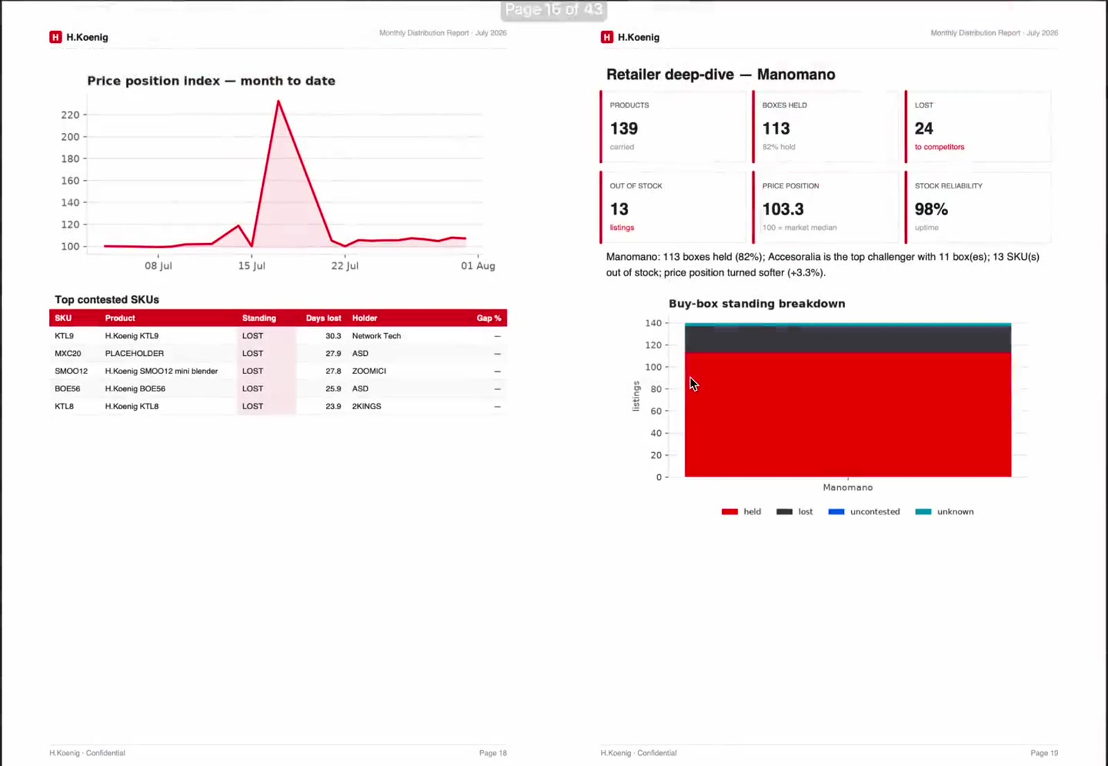
Task: Click the 'ZOOMICI' holder cell
Action: pyautogui.click(x=369, y=371)
